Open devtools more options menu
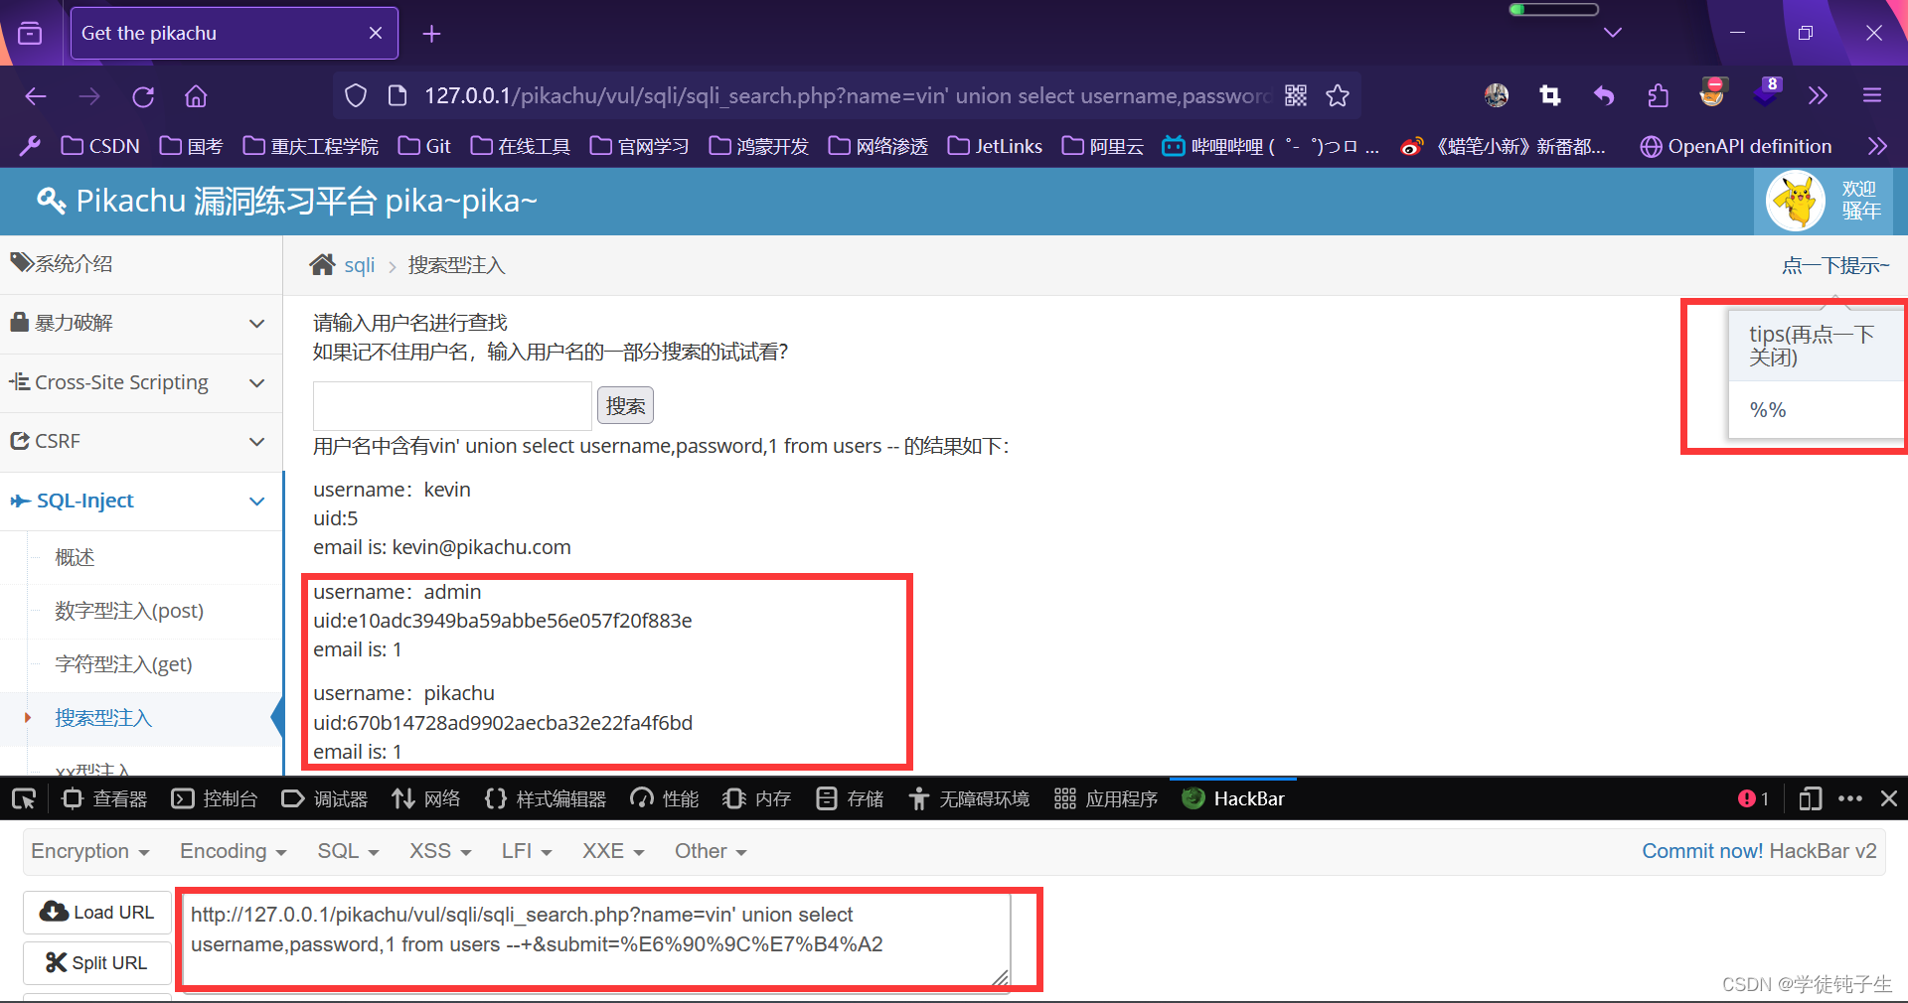 coord(1850,798)
